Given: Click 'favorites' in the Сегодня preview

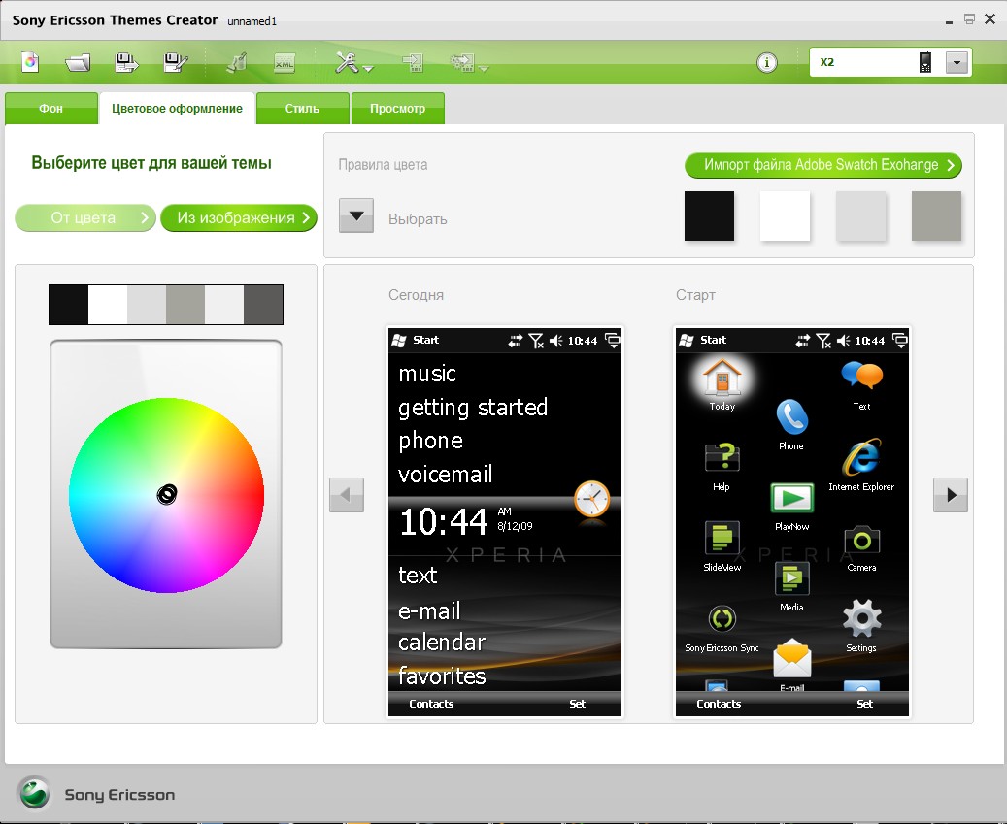Looking at the screenshot, I should (x=442, y=676).
